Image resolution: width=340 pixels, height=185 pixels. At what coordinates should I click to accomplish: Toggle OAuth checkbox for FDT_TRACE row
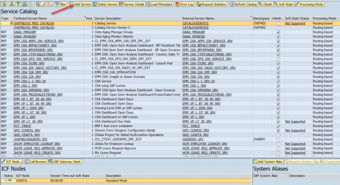coord(278,126)
